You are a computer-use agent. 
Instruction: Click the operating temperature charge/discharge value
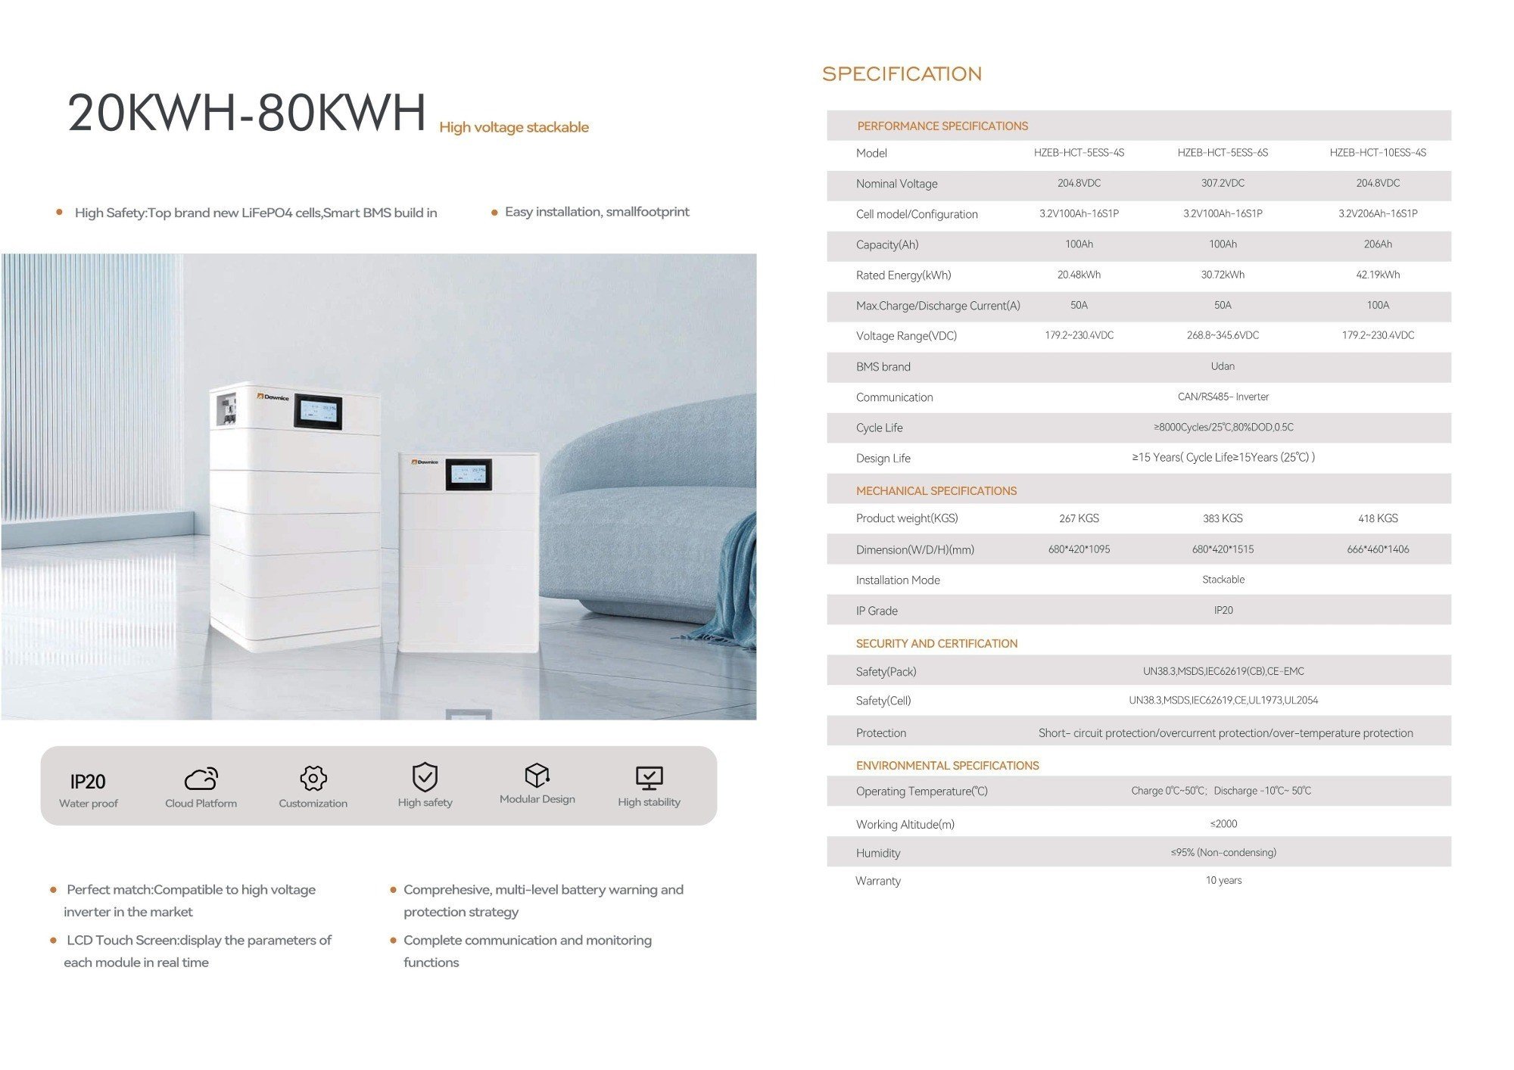1221,791
